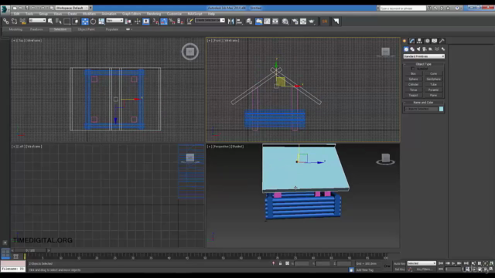Activate the Select and Move tool
Screen dimensions: 495x278
coord(85,22)
